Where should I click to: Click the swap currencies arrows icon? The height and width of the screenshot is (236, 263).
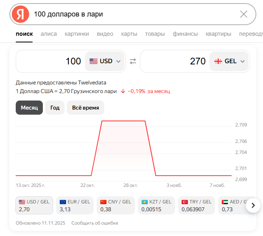pyautogui.click(x=133, y=61)
